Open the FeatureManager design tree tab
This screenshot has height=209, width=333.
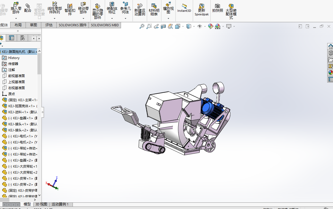click(2, 38)
